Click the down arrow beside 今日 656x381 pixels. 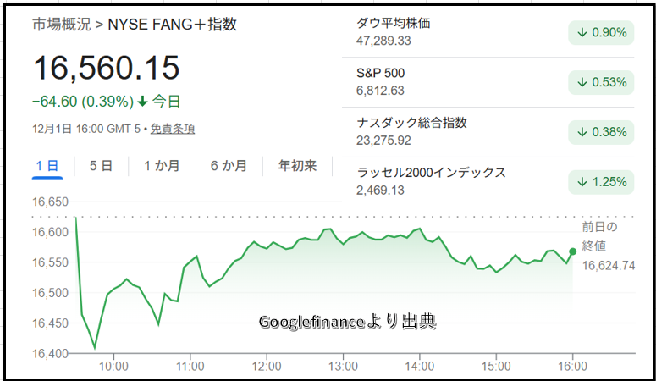142,102
